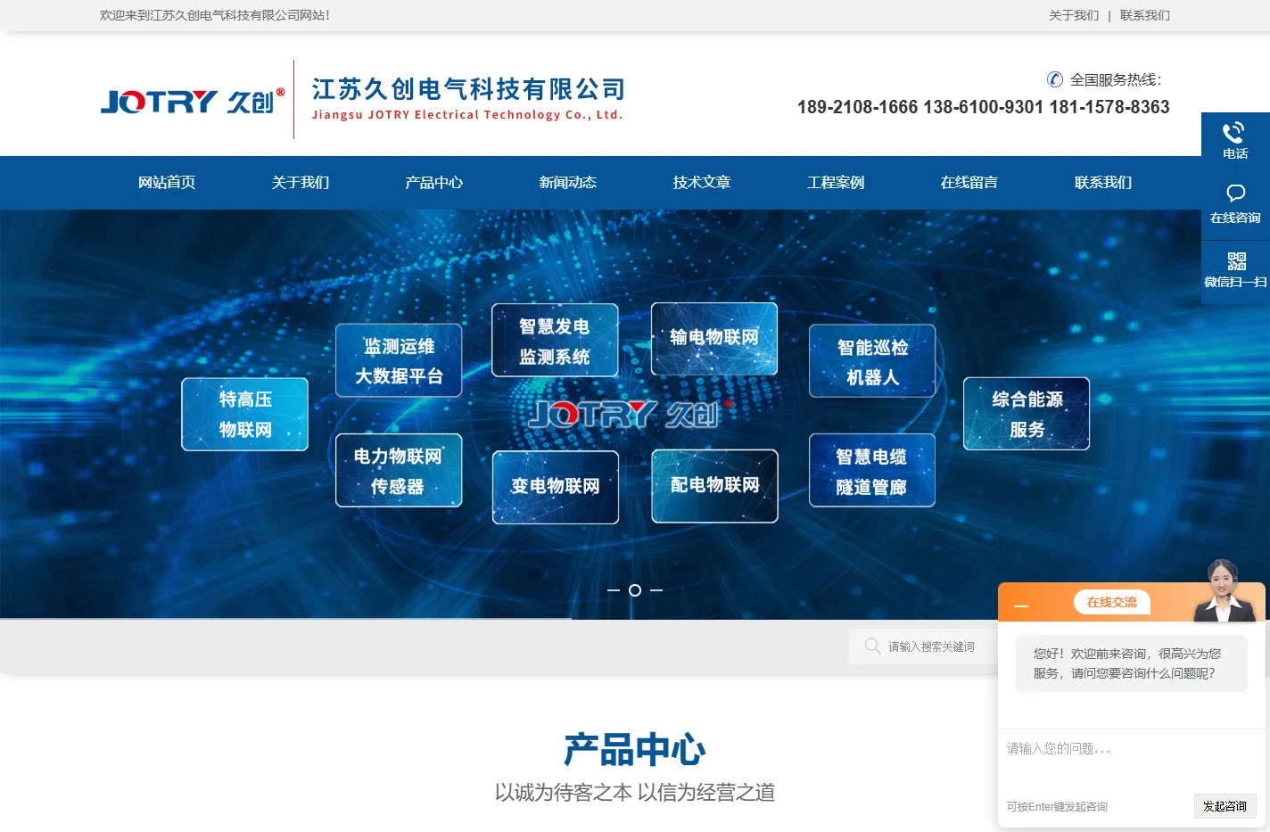Show WeChat QR code scan icon
1270x832 pixels.
pos(1236,261)
